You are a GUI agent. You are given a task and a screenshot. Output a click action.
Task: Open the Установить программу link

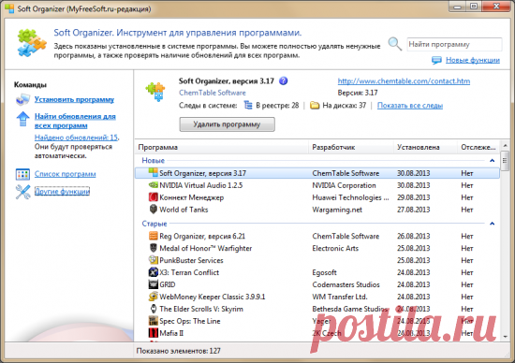[x=74, y=99]
